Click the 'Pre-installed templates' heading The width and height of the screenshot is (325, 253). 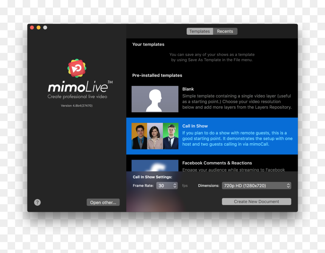click(x=157, y=75)
